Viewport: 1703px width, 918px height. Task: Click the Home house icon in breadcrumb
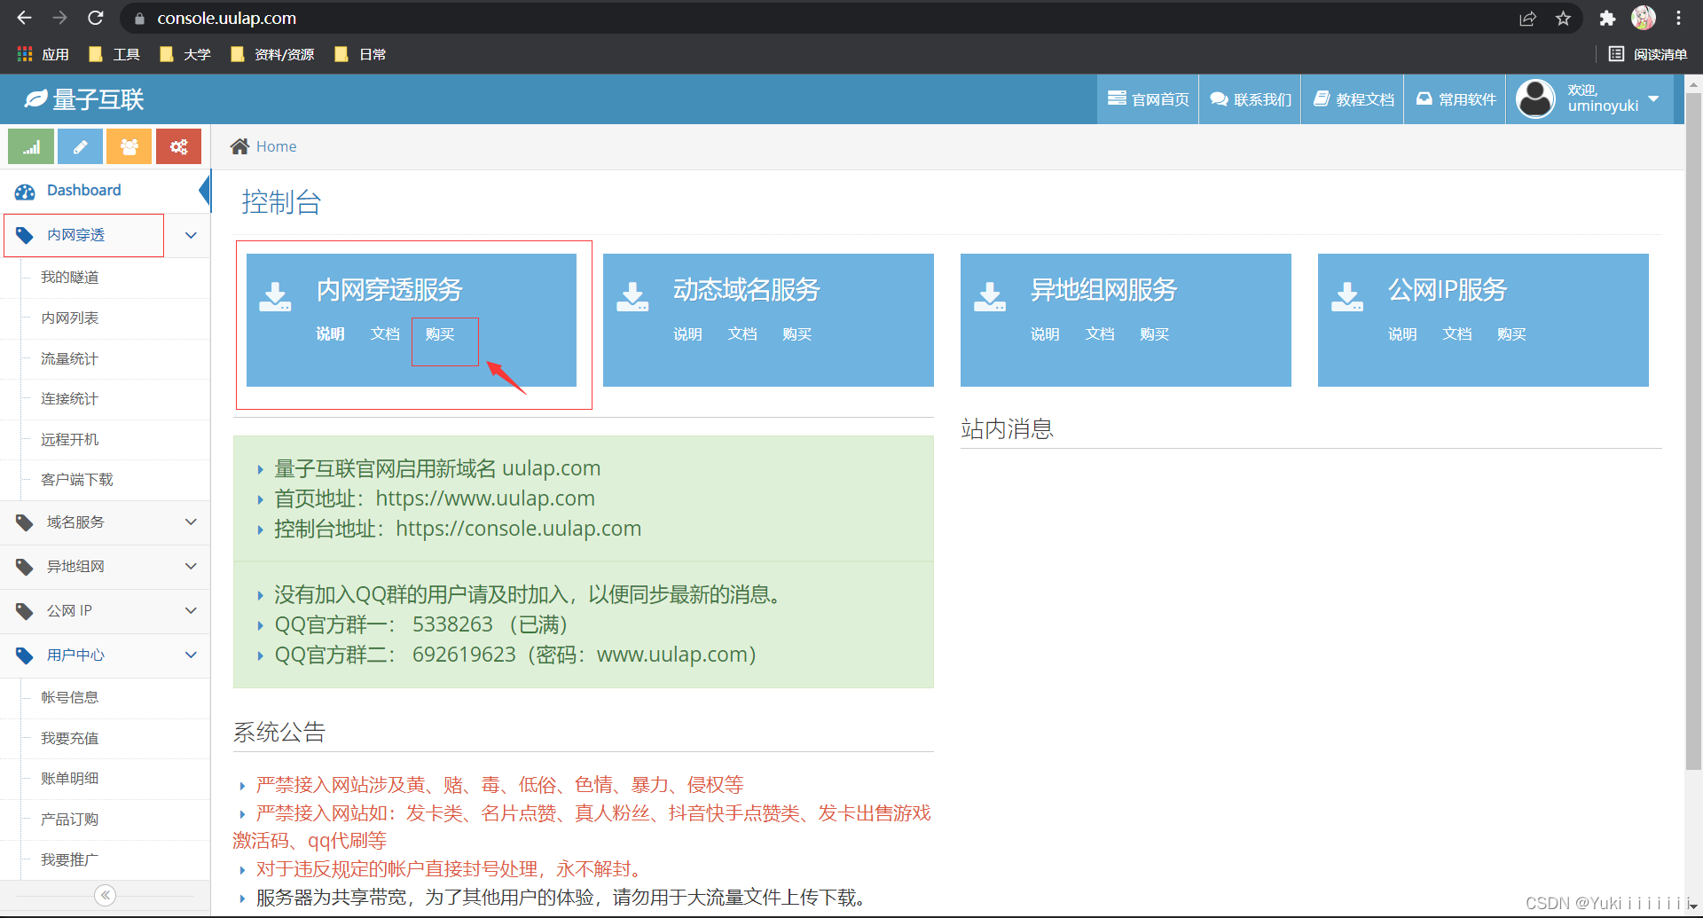[239, 146]
